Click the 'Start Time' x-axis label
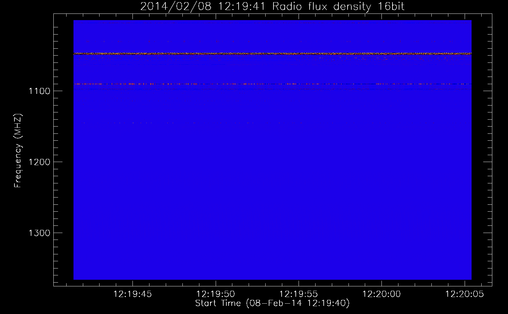Image resolution: width=508 pixels, height=314 pixels. 272,303
